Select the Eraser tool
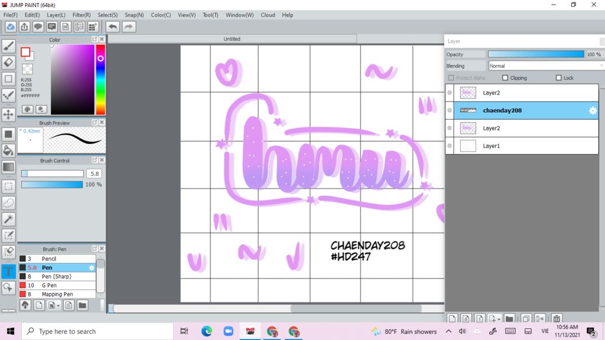The image size is (605, 340). click(x=8, y=63)
